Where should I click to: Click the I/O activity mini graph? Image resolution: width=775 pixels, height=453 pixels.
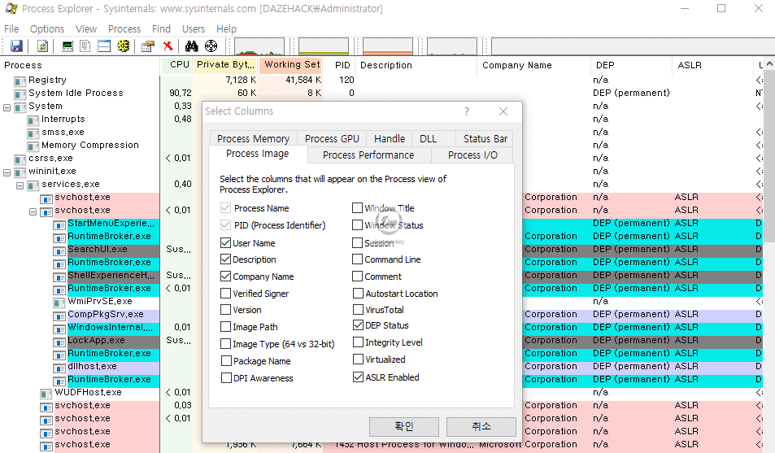point(452,46)
